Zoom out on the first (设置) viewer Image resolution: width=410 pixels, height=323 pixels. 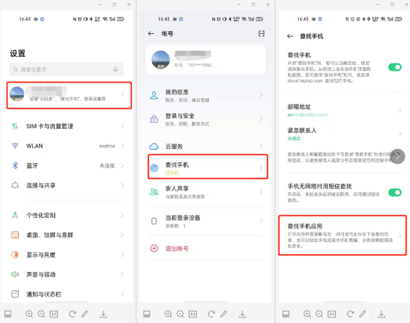click(41, 314)
